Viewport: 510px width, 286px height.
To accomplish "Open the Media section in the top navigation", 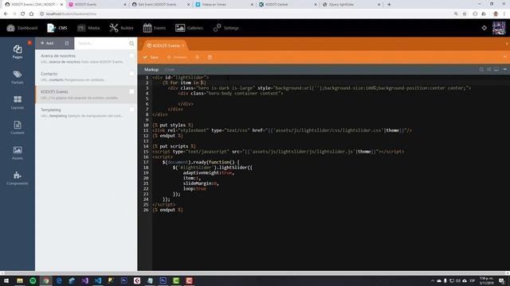I will click(88, 28).
